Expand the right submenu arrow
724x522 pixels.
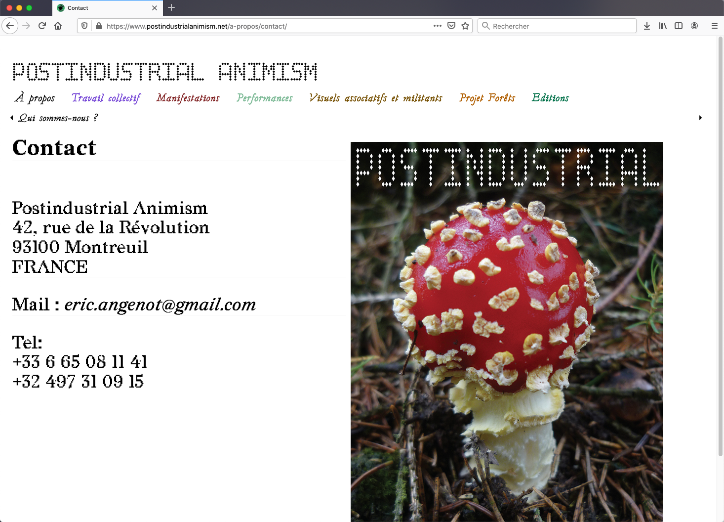pos(700,118)
